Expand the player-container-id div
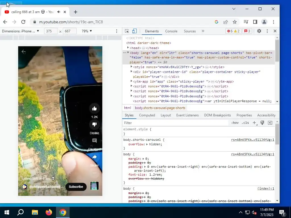The width and height of the screenshot is (291, 218). [x=131, y=71]
